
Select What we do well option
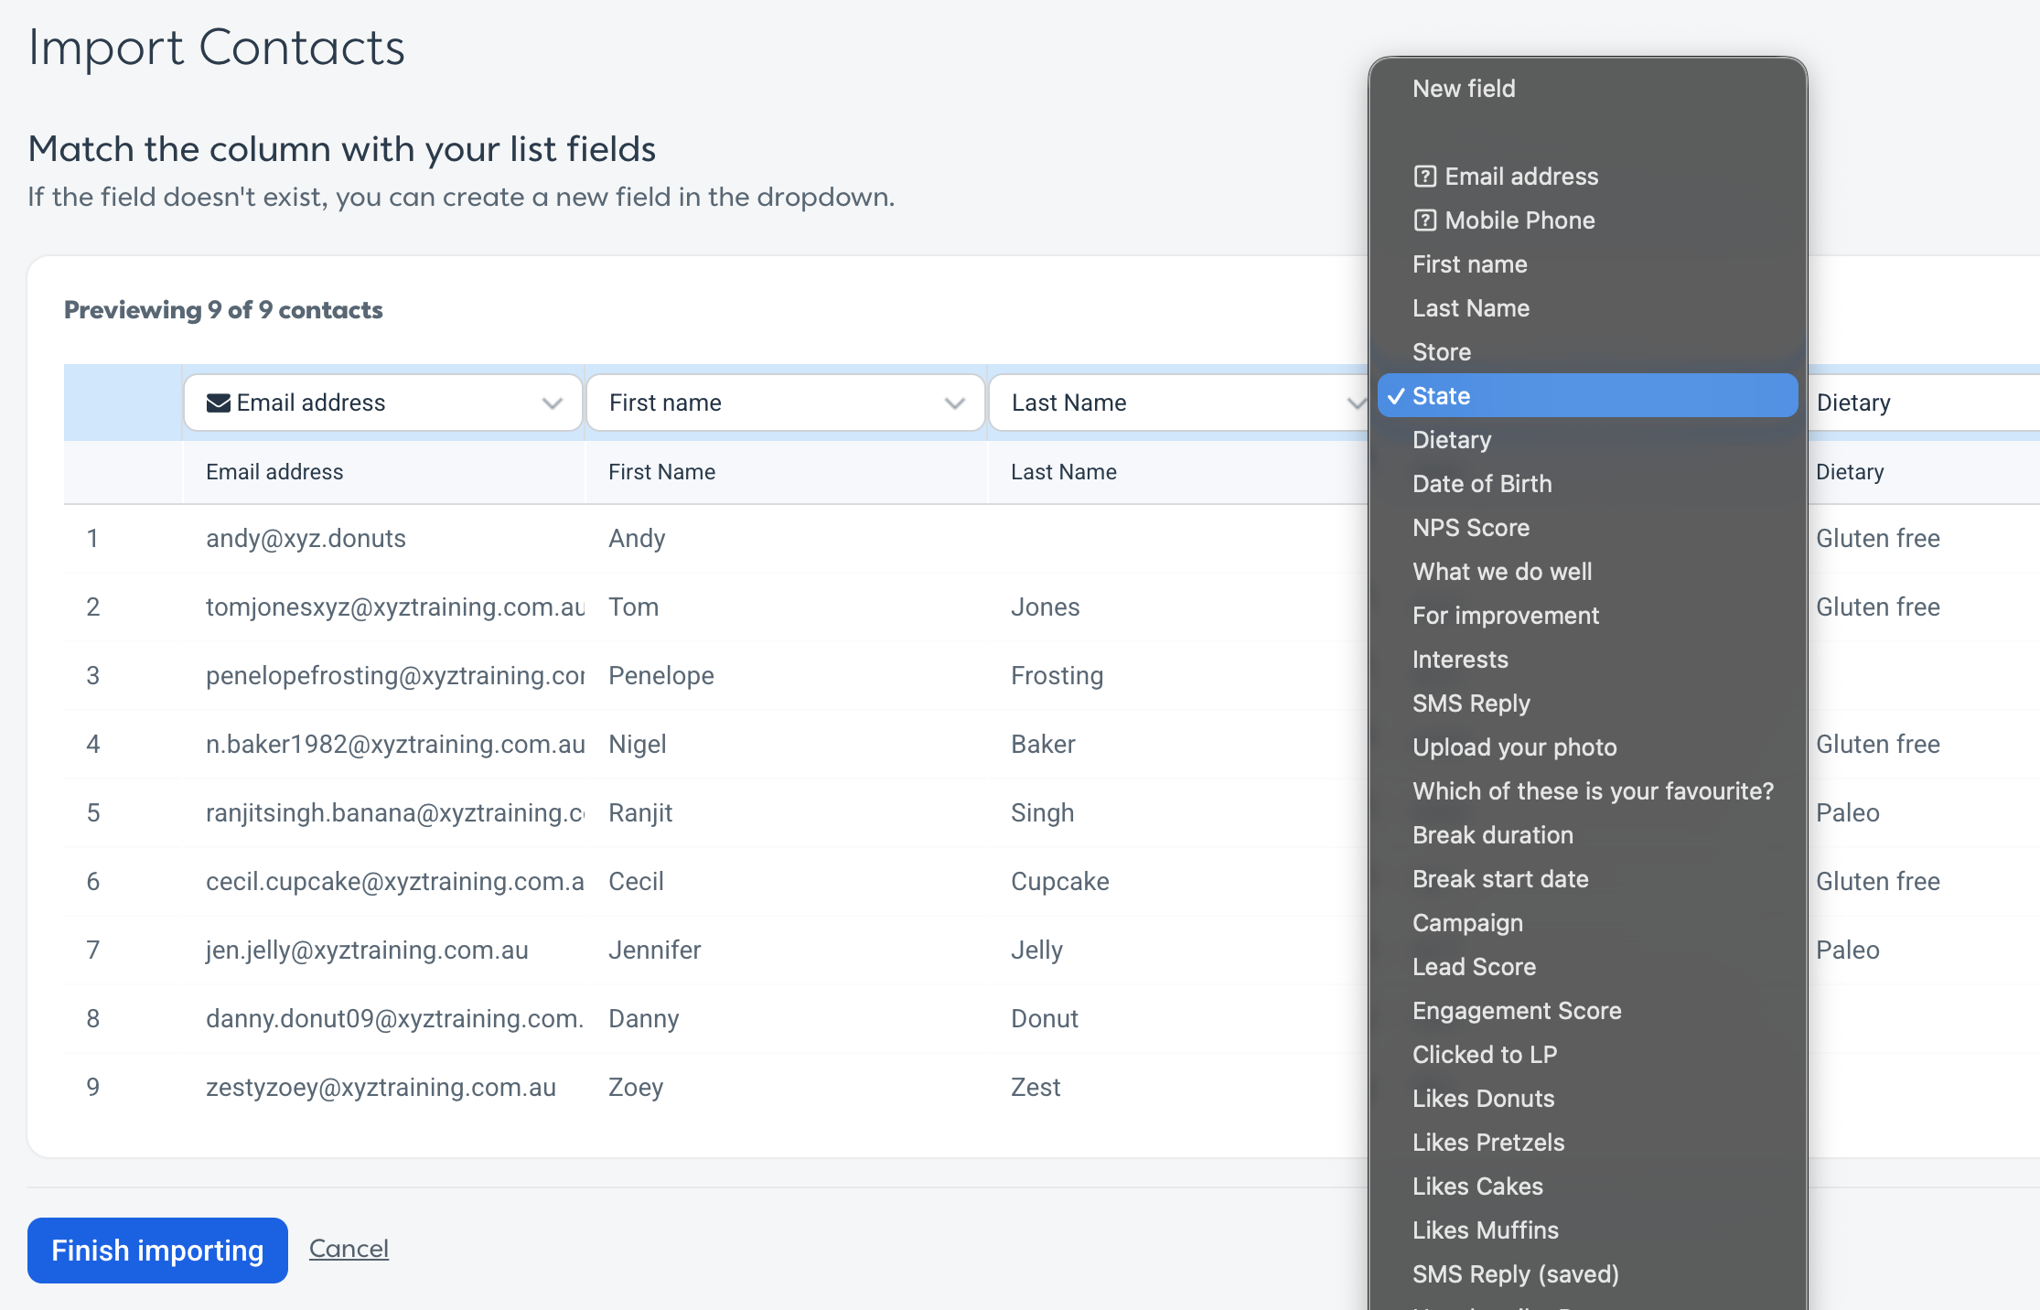point(1587,572)
